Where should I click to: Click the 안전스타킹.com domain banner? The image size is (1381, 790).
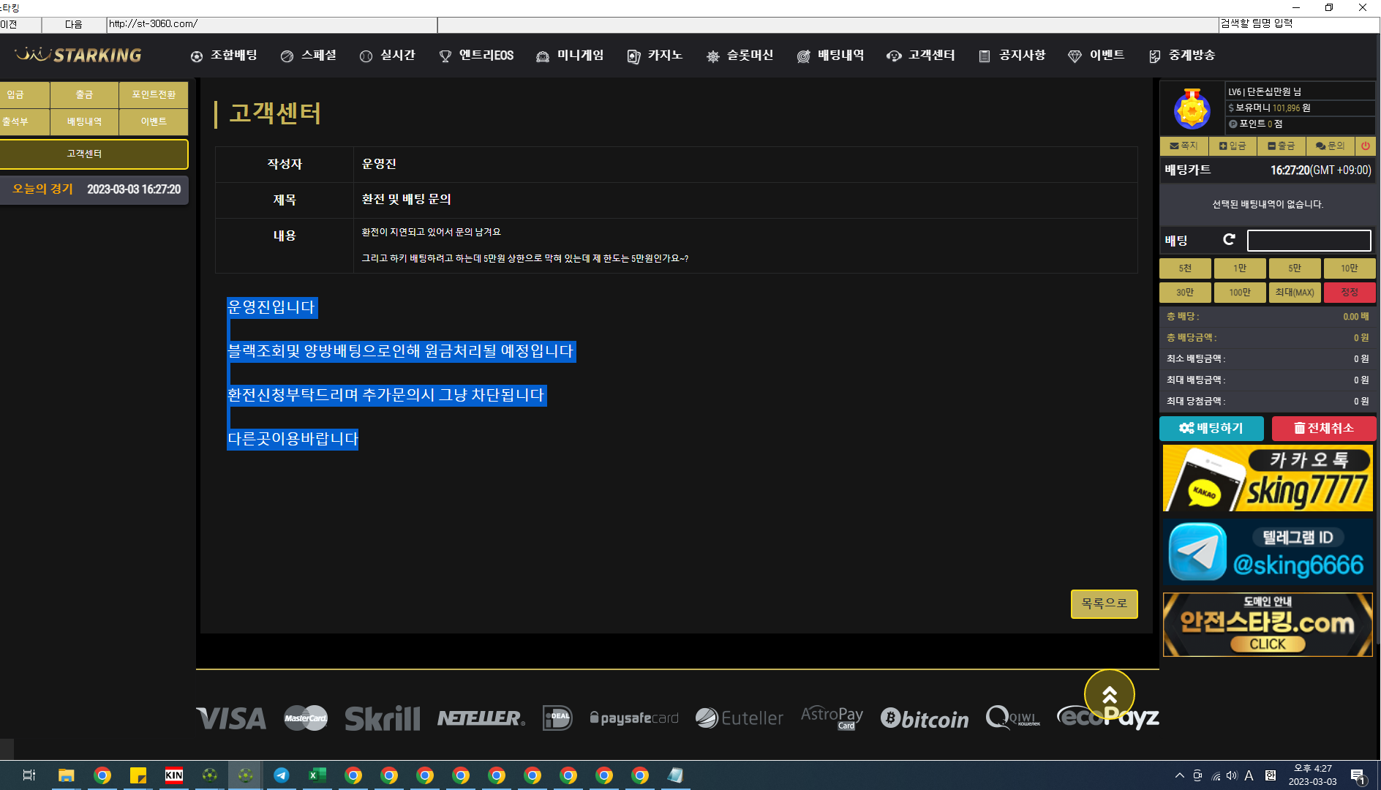coord(1267,625)
